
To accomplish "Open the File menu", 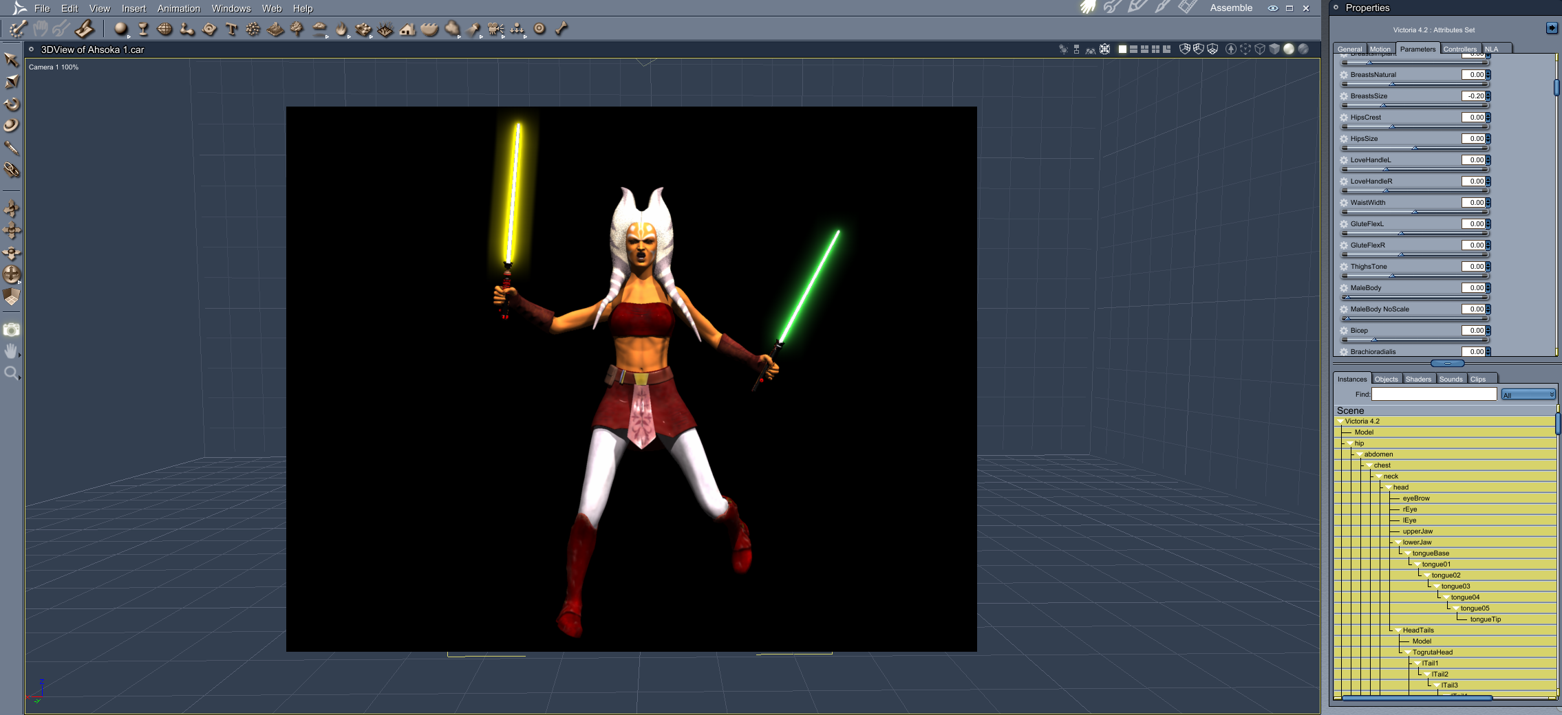I will pyautogui.click(x=42, y=8).
